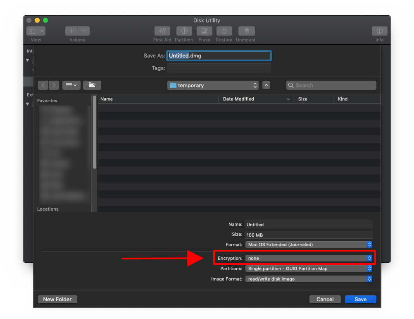The height and width of the screenshot is (319, 414).
Task: Collapse the save dialog with up chevron
Action: (x=266, y=85)
